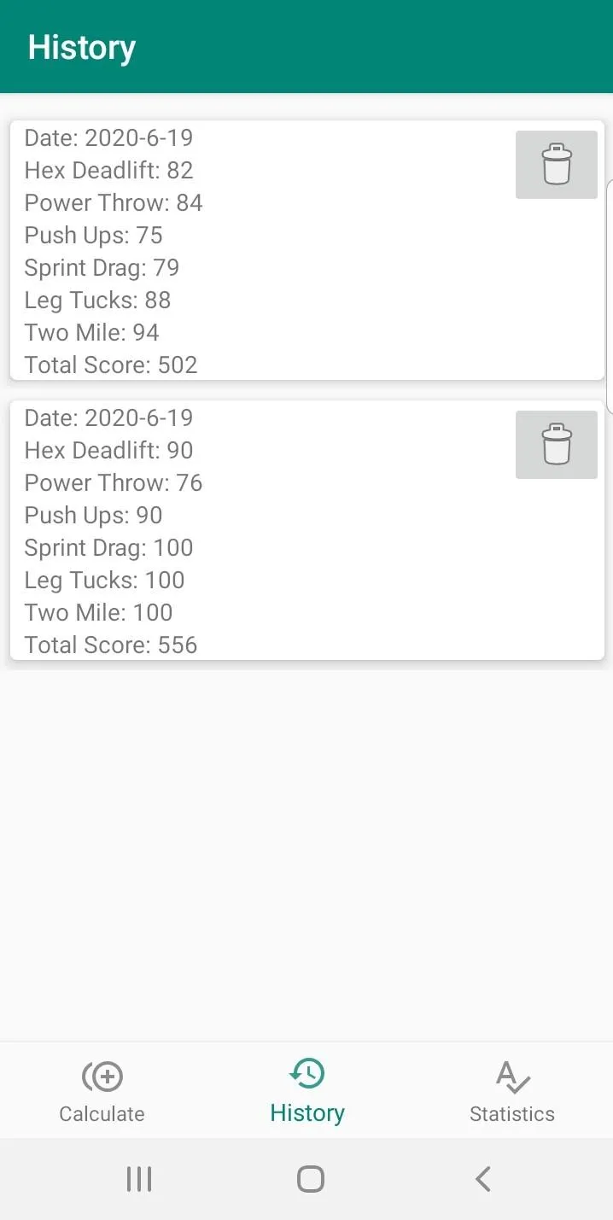Tap the Two Mile: 94 entry

(x=92, y=333)
